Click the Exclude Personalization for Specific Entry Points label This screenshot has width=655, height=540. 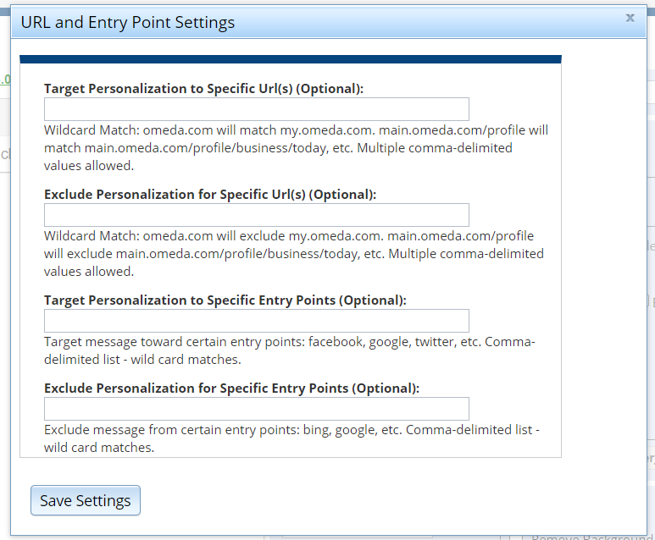point(231,388)
